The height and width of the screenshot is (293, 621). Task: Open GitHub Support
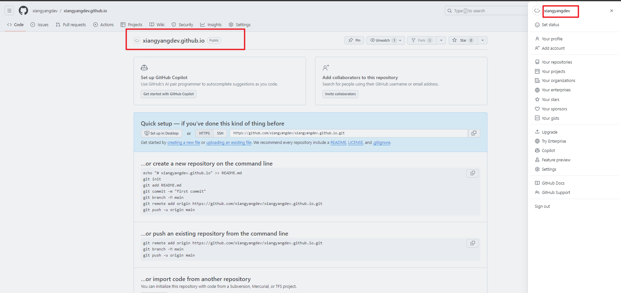pyautogui.click(x=574, y=193)
